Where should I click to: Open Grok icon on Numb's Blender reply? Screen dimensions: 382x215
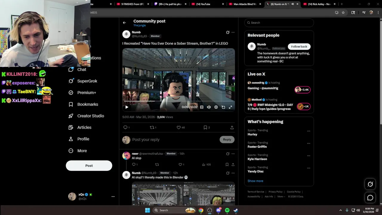coord(228,173)
